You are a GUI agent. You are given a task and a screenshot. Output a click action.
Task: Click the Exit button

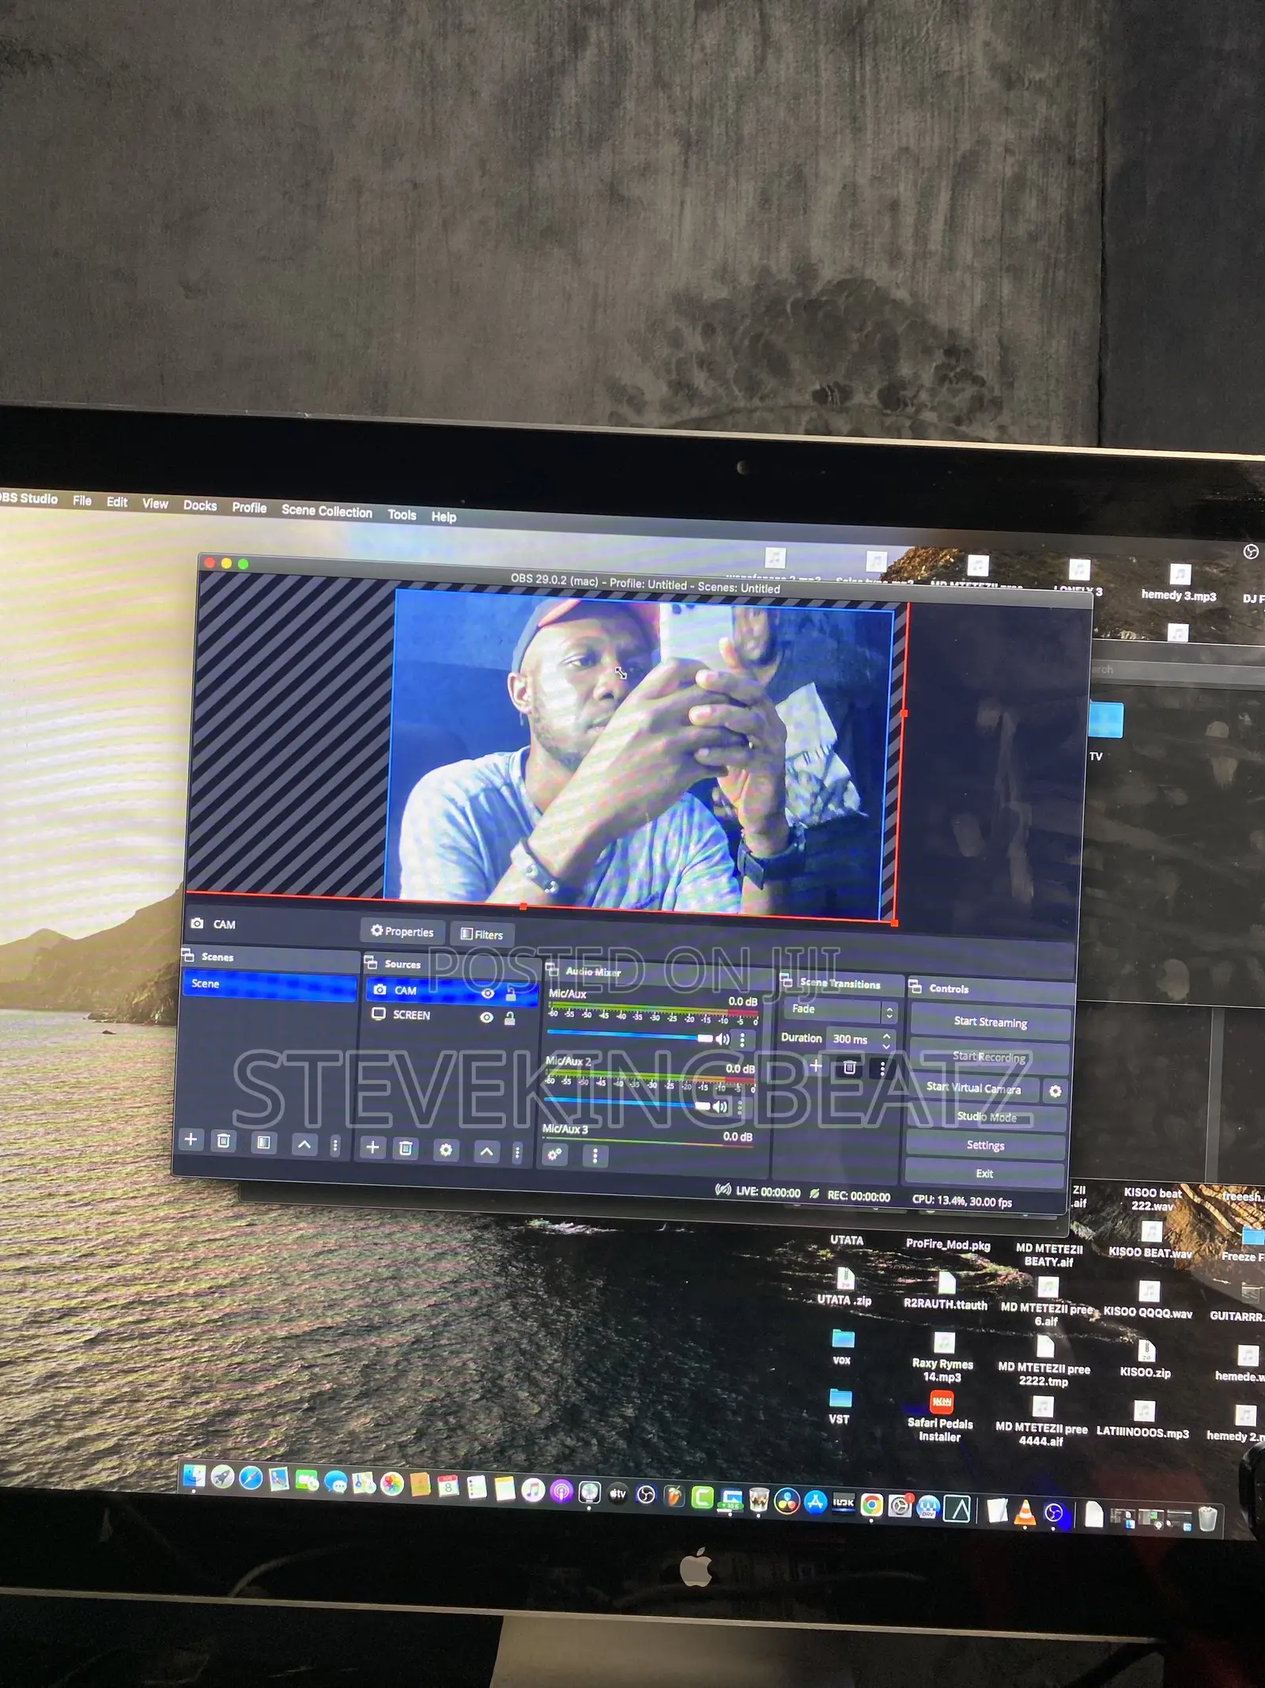984,1174
